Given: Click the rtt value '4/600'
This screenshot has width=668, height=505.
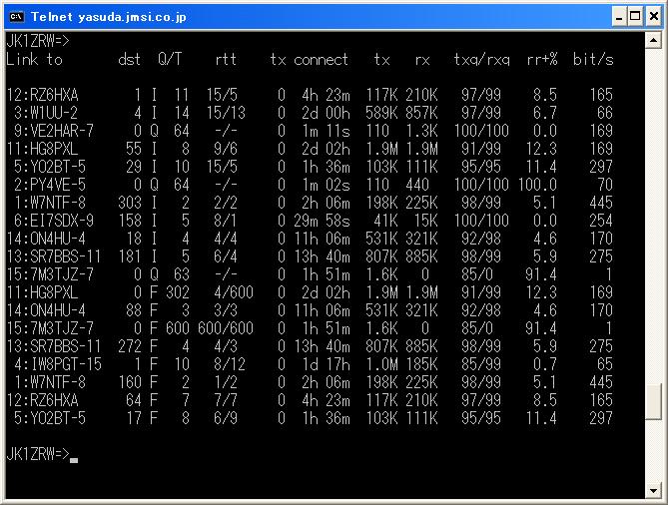Looking at the screenshot, I should (x=234, y=292).
